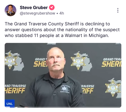Click the sheriff's face in the video
The image size is (126, 112).
pyautogui.click(x=56, y=60)
